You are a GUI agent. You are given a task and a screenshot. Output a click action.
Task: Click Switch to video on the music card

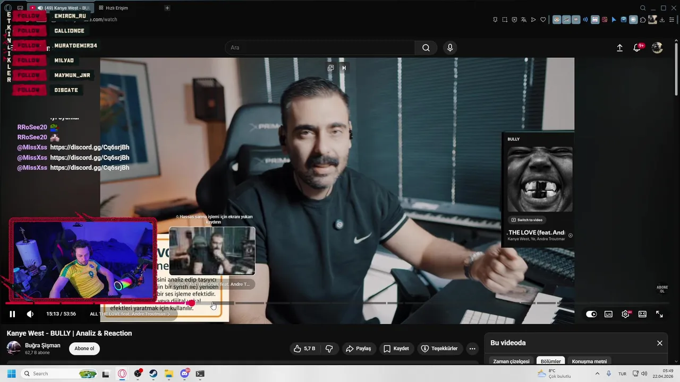[527, 220]
